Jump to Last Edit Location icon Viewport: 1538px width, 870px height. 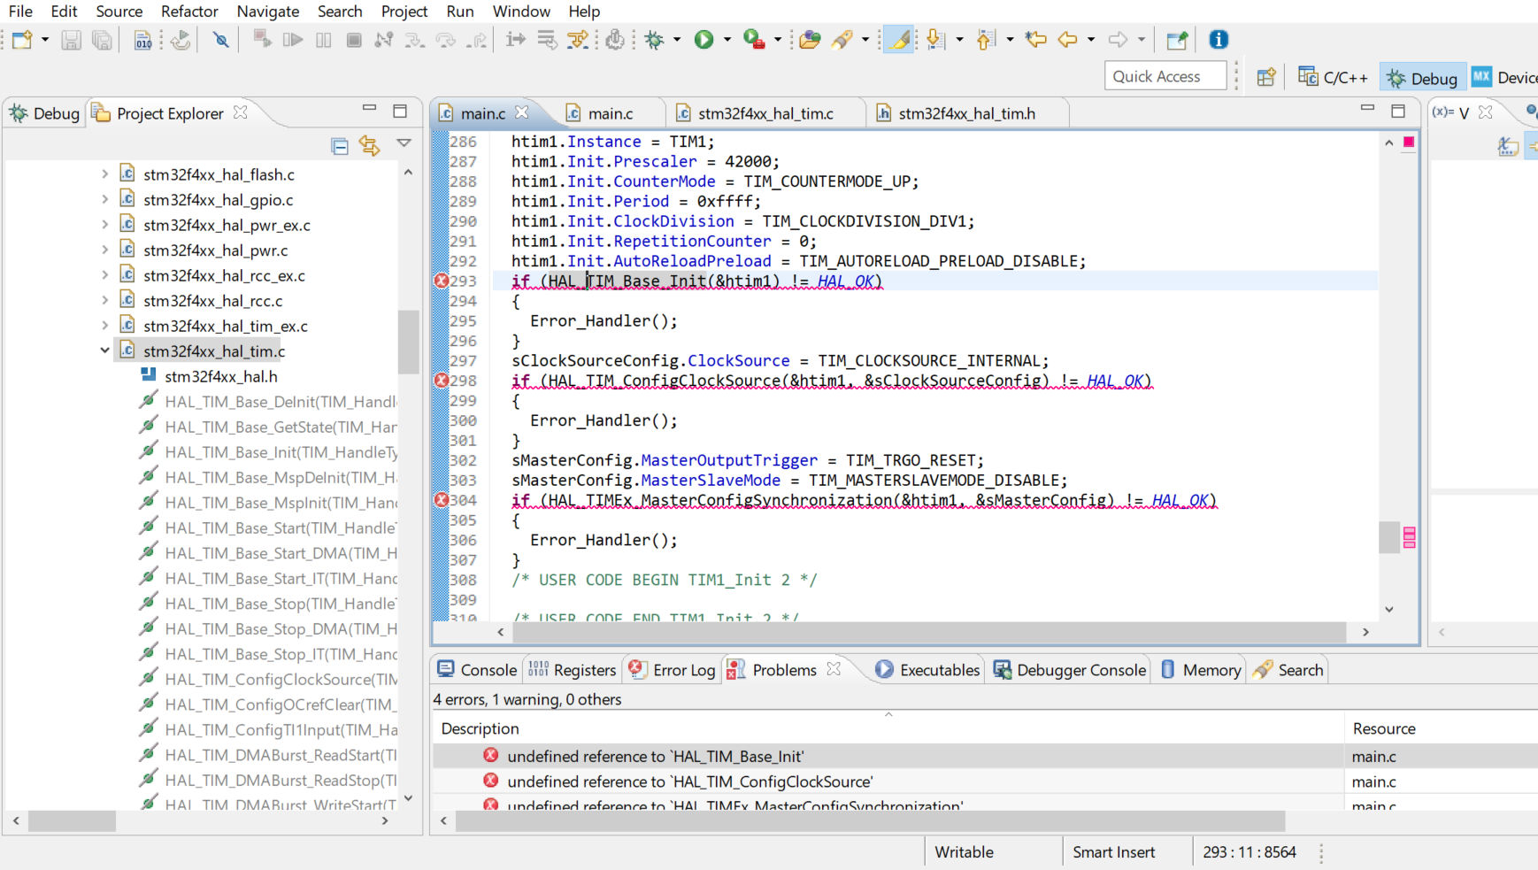(1035, 40)
